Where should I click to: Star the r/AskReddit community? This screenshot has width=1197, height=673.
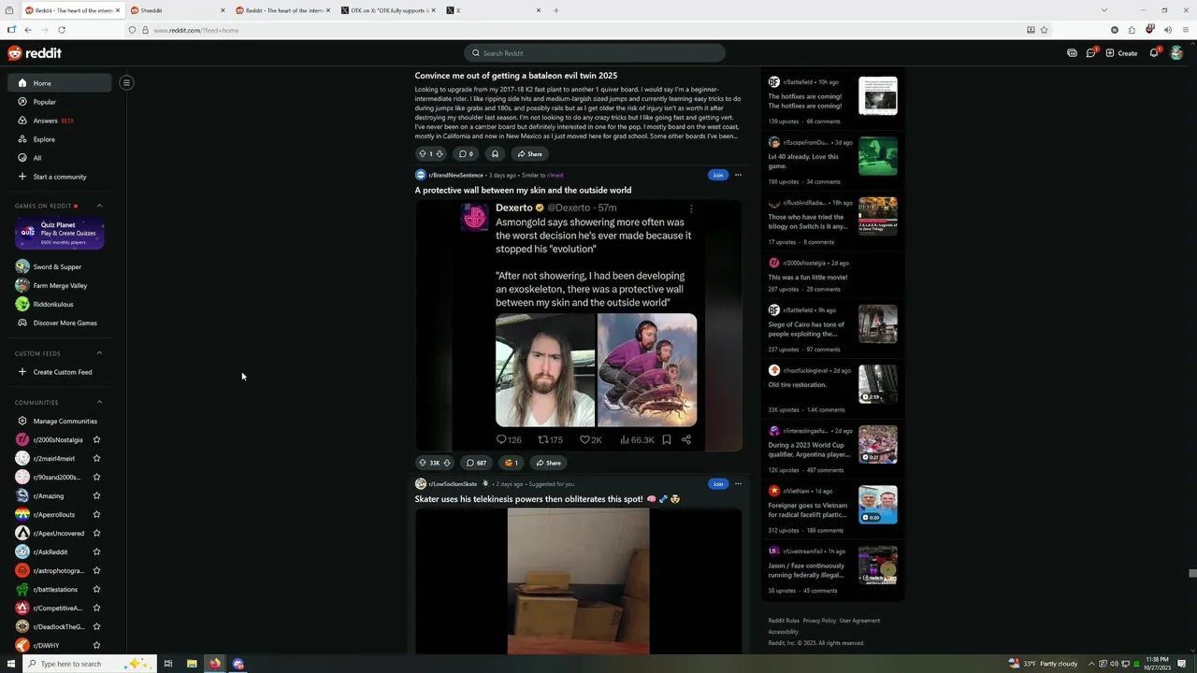click(x=96, y=551)
